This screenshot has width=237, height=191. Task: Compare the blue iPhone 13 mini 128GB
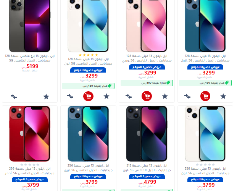tap(187, 96)
